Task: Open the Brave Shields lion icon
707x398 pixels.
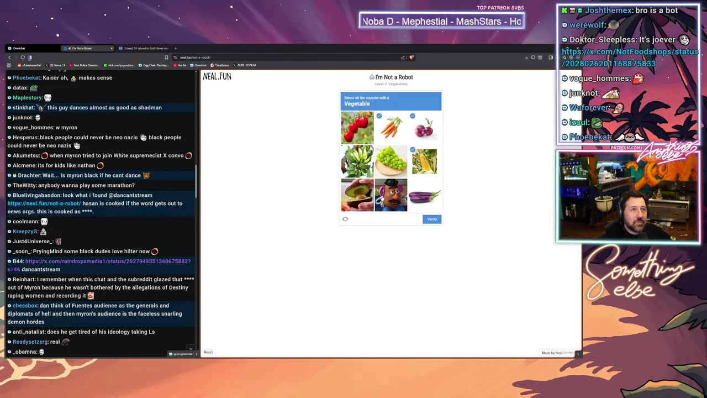Action: click(411, 57)
